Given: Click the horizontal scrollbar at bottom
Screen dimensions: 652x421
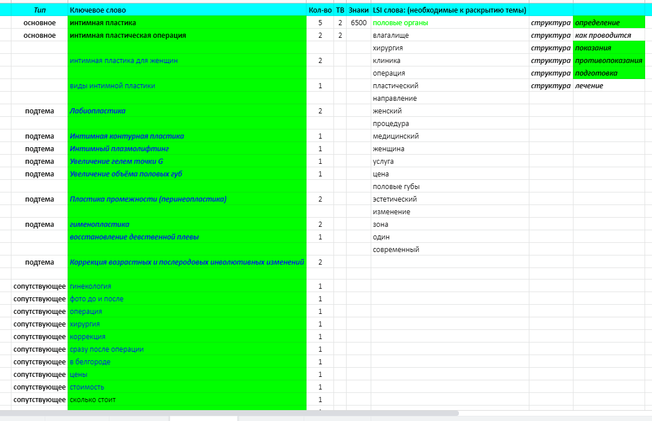Looking at the screenshot, I should coord(229,413).
